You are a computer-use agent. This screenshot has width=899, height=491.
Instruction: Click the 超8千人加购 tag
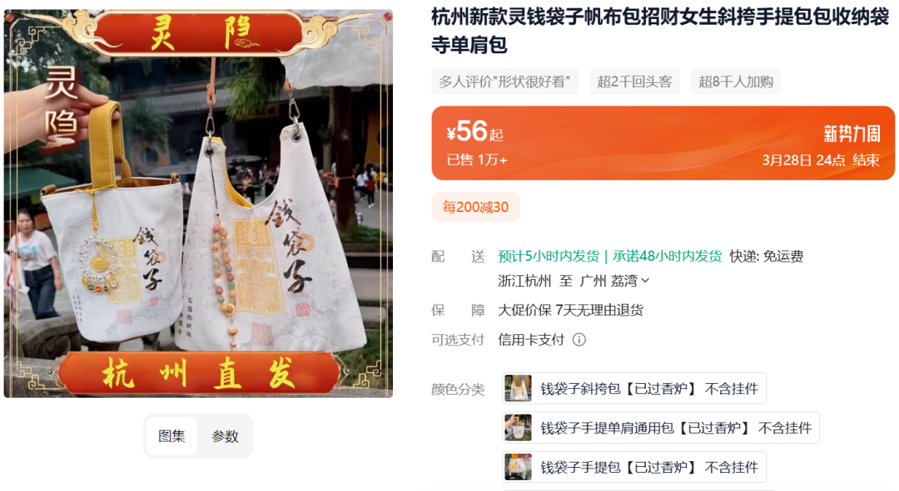736,81
